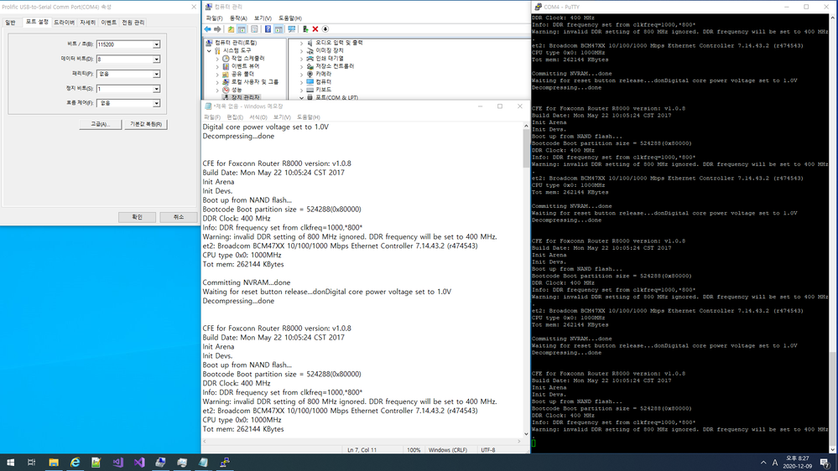This screenshot has height=471, width=838.
Task: Open the Windows Start menu
Action: click(10, 463)
